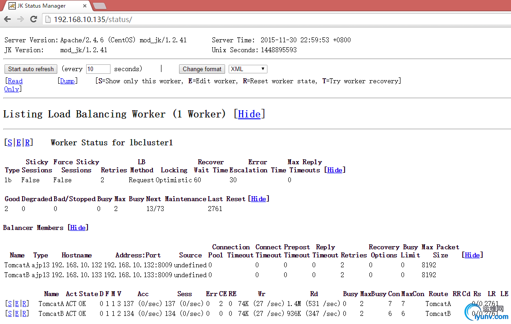Viewport: 511px width, 324px height.
Task: Reload the page with the refresh icon
Action: [x=33, y=19]
